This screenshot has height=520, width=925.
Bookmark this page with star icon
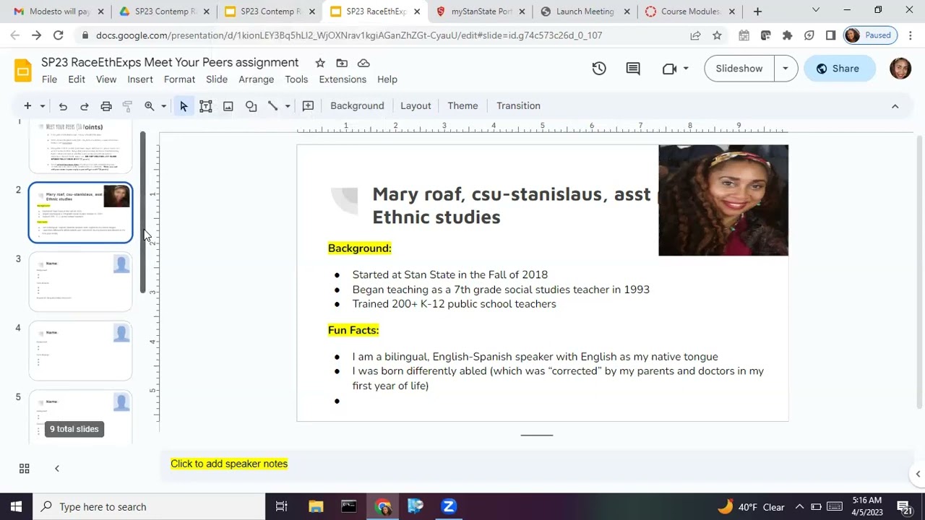tap(717, 35)
